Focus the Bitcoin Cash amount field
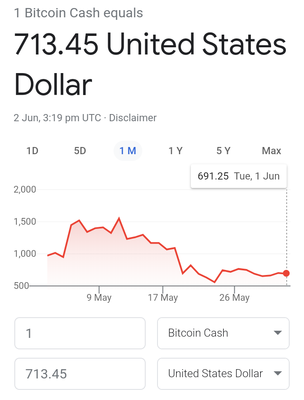This screenshot has width=304, height=400. pos(80,333)
